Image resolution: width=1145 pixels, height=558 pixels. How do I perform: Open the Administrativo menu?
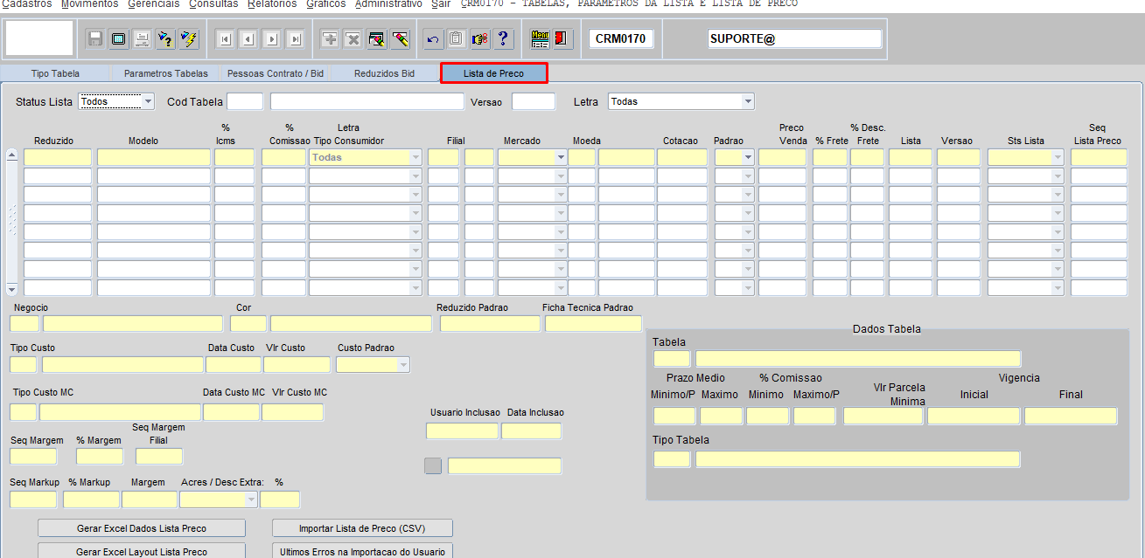[388, 4]
